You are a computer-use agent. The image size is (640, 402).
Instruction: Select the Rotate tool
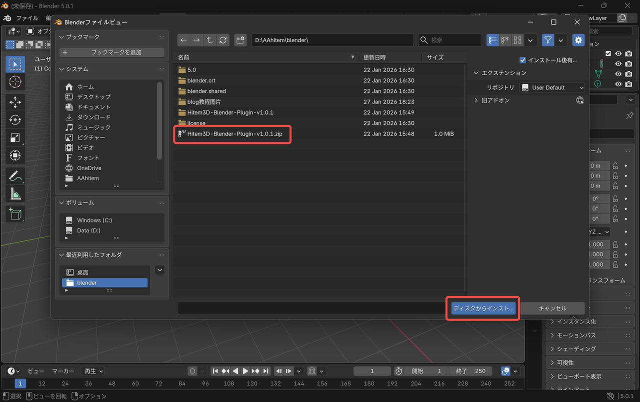(15, 119)
